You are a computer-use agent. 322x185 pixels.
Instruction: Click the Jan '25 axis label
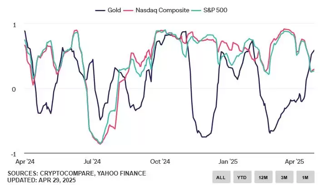[228, 161]
